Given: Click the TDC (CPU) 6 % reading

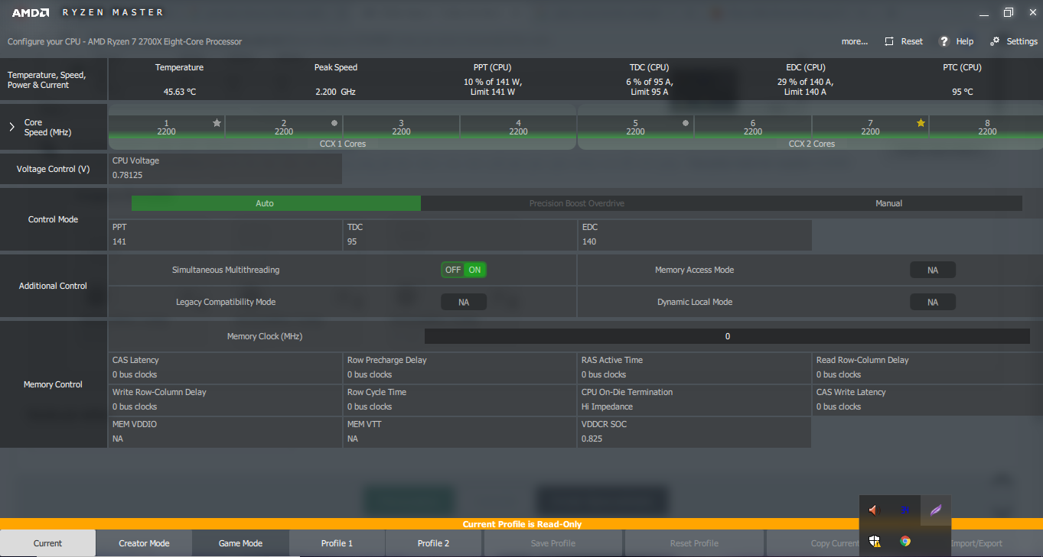Looking at the screenshot, I should 650,86.
